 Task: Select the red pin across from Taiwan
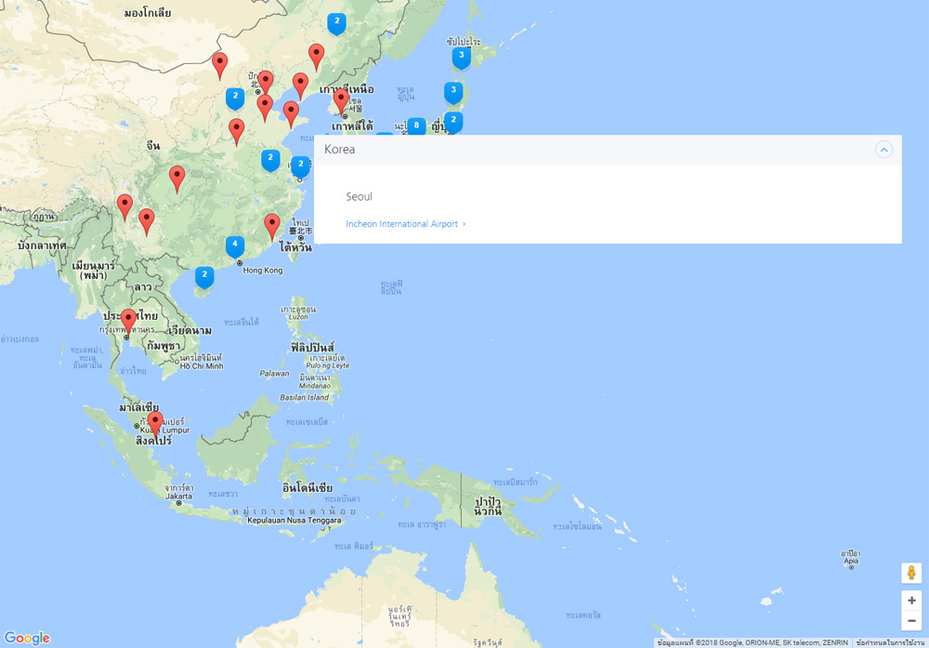click(271, 225)
